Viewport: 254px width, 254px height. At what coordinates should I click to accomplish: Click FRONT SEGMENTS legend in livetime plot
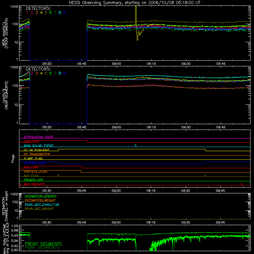coord(43,244)
